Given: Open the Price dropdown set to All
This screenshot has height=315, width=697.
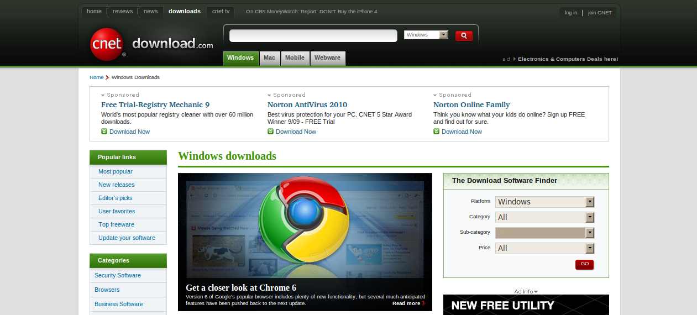Looking at the screenshot, I should (544, 248).
